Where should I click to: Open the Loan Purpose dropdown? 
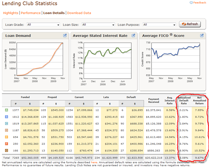coord(159,24)
